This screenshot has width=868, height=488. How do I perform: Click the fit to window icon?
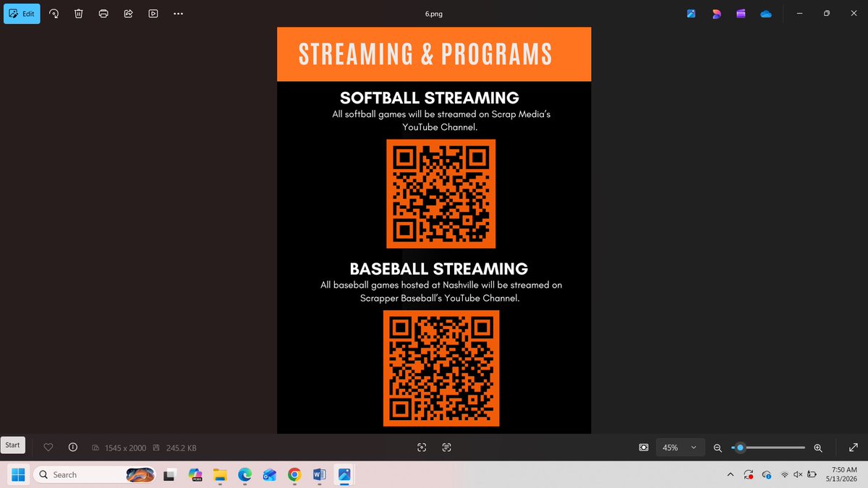point(644,448)
